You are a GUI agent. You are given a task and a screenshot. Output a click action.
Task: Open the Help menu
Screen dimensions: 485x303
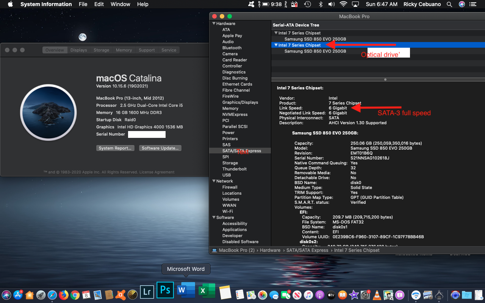click(143, 4)
